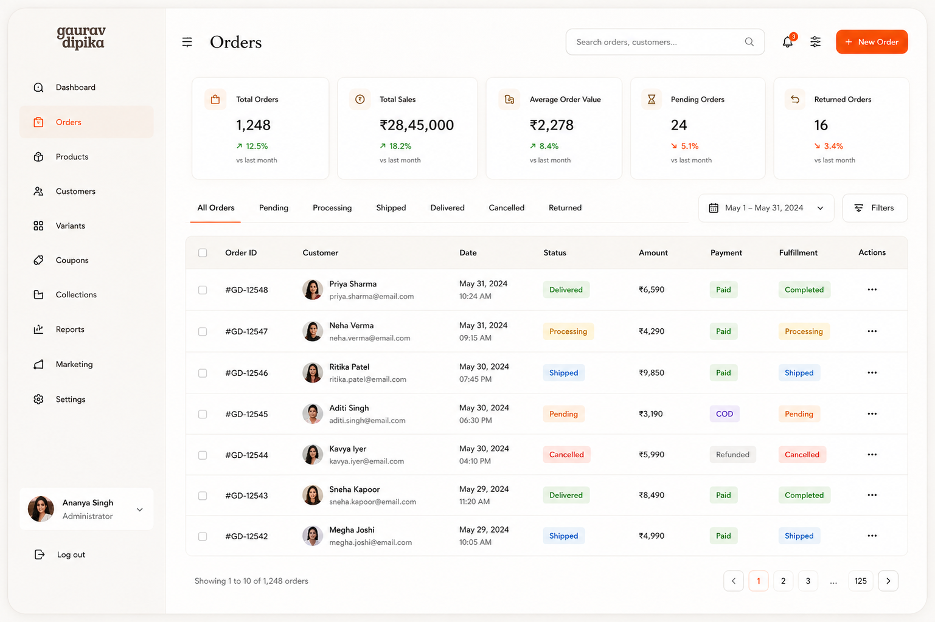Switch to the Returned tab
Viewport: 935px width, 622px height.
tap(565, 208)
